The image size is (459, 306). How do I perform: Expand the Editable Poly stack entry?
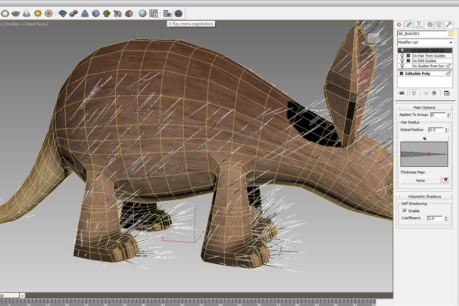401,73
